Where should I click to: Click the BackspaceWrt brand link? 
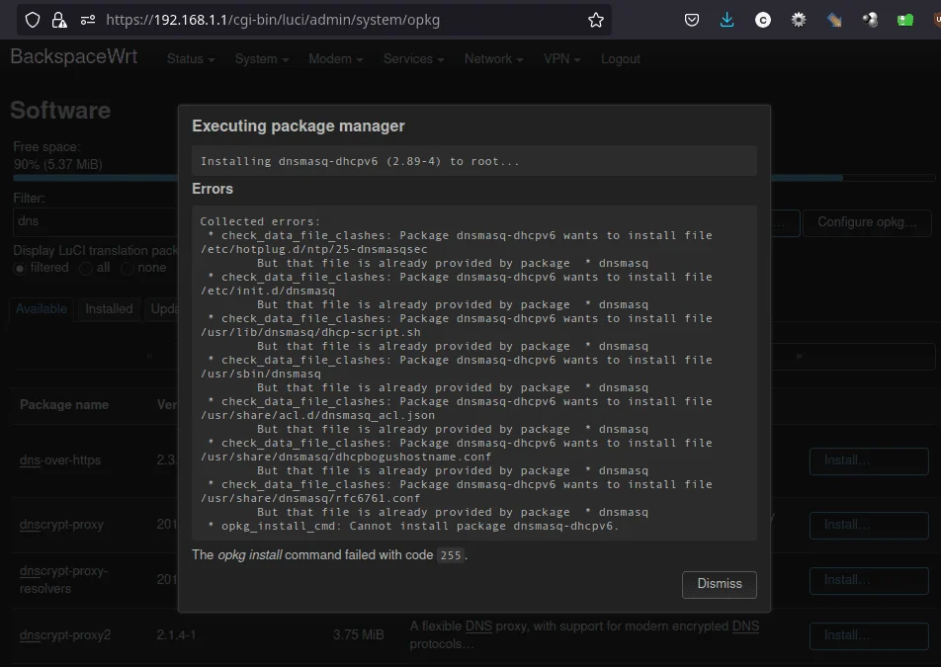(74, 56)
